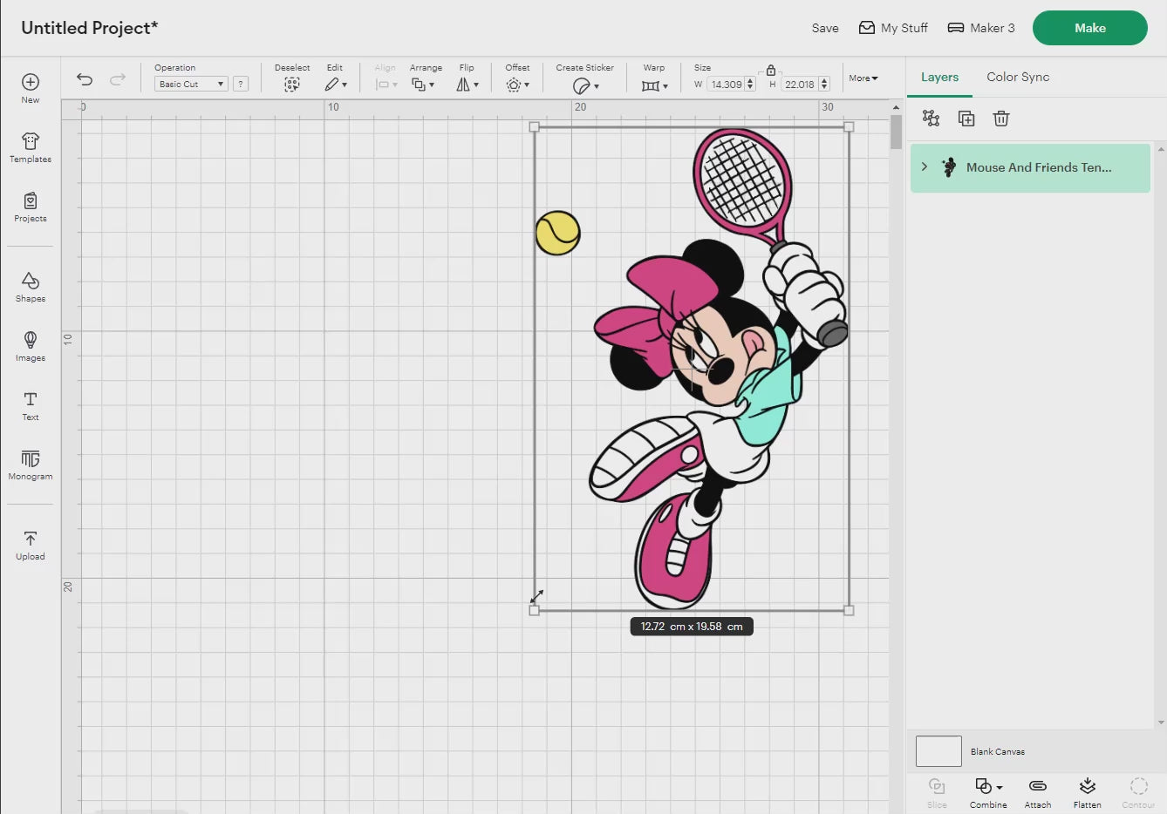The width and height of the screenshot is (1167, 814).
Task: Open the Warp dropdown
Action: click(655, 85)
